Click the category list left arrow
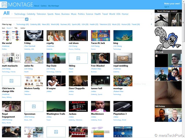The width and height of the screenshot is (185, 138). (x=12, y=14)
